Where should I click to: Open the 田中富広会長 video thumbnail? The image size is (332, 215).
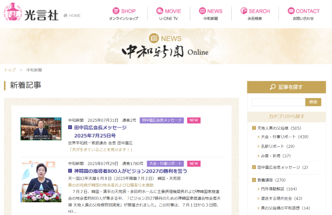[x=41, y=129]
